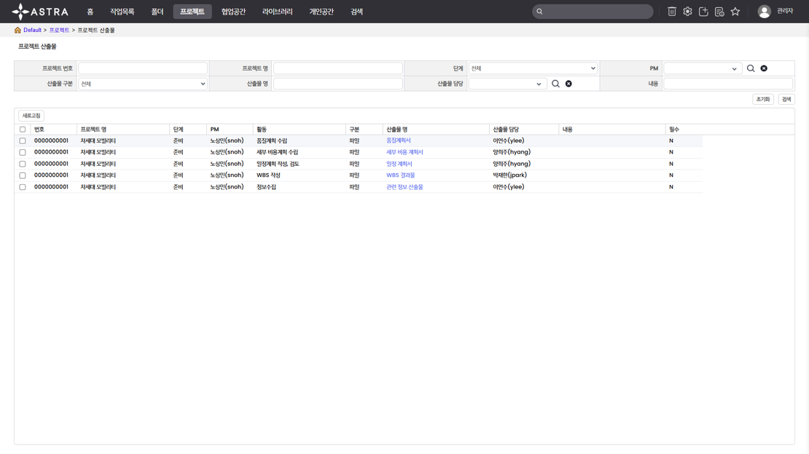The image size is (809, 454).
Task: Open the 폴더 menu
Action: pos(157,12)
